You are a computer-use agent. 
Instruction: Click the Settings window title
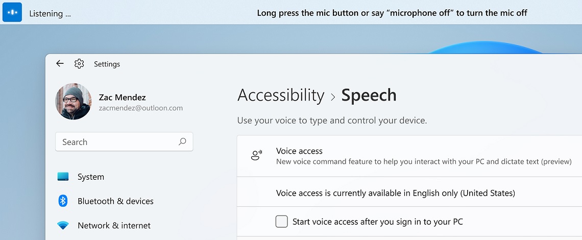[107, 64]
